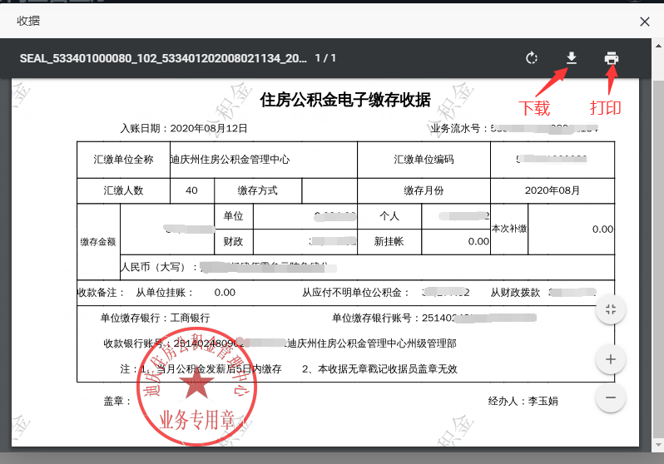This screenshot has height=464, width=664.
Task: Zoom out with the minus button
Action: click(x=610, y=397)
